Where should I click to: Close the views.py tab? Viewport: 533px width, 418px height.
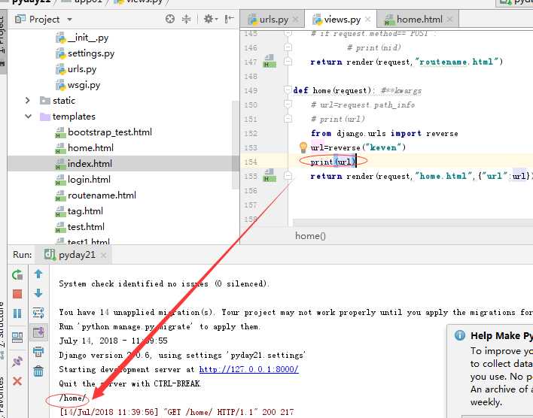pos(367,20)
